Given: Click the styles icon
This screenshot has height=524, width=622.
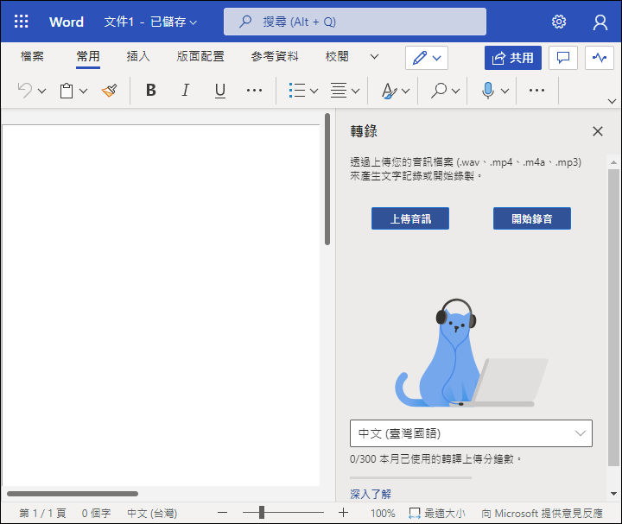Looking at the screenshot, I should [389, 91].
